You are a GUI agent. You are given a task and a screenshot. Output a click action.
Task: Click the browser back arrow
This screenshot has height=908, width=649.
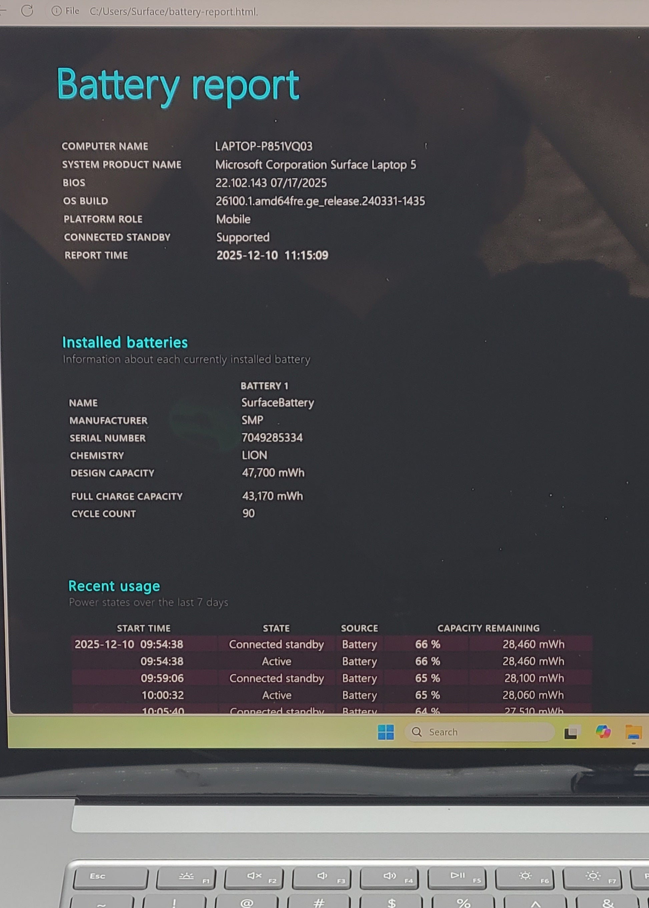pyautogui.click(x=3, y=11)
